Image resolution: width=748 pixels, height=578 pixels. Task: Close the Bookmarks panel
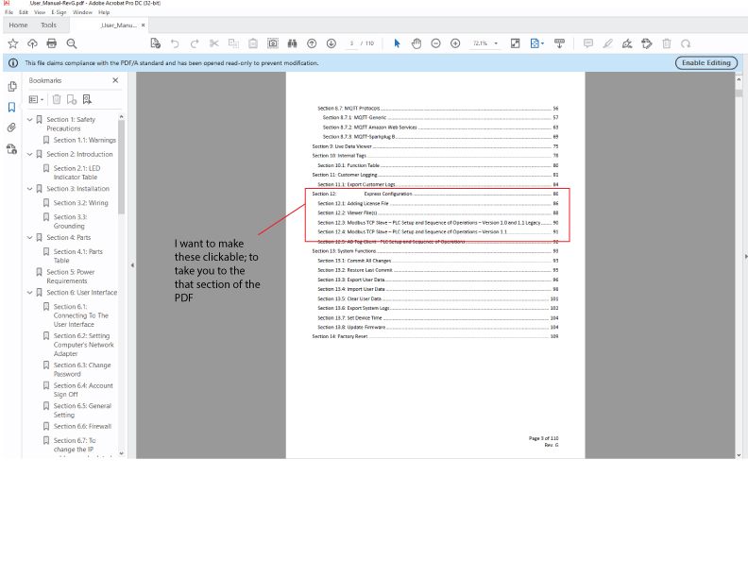click(x=115, y=80)
